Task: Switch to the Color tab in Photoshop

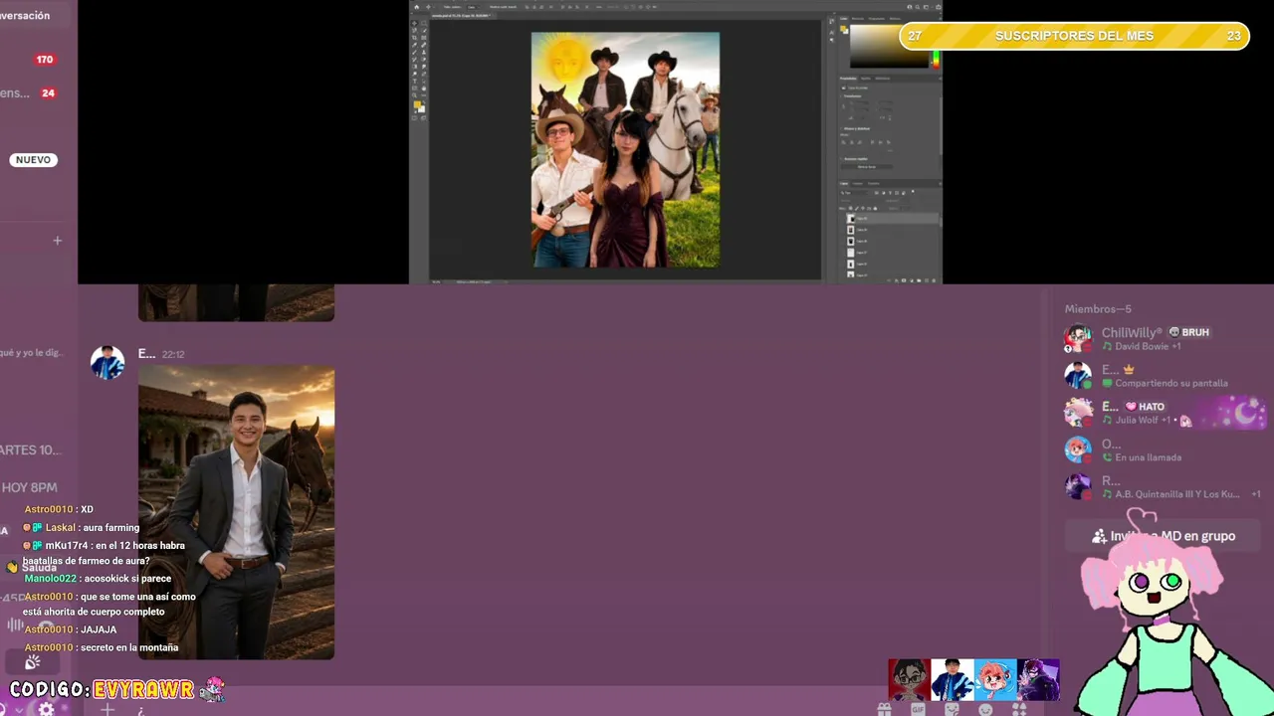Action: [844, 18]
